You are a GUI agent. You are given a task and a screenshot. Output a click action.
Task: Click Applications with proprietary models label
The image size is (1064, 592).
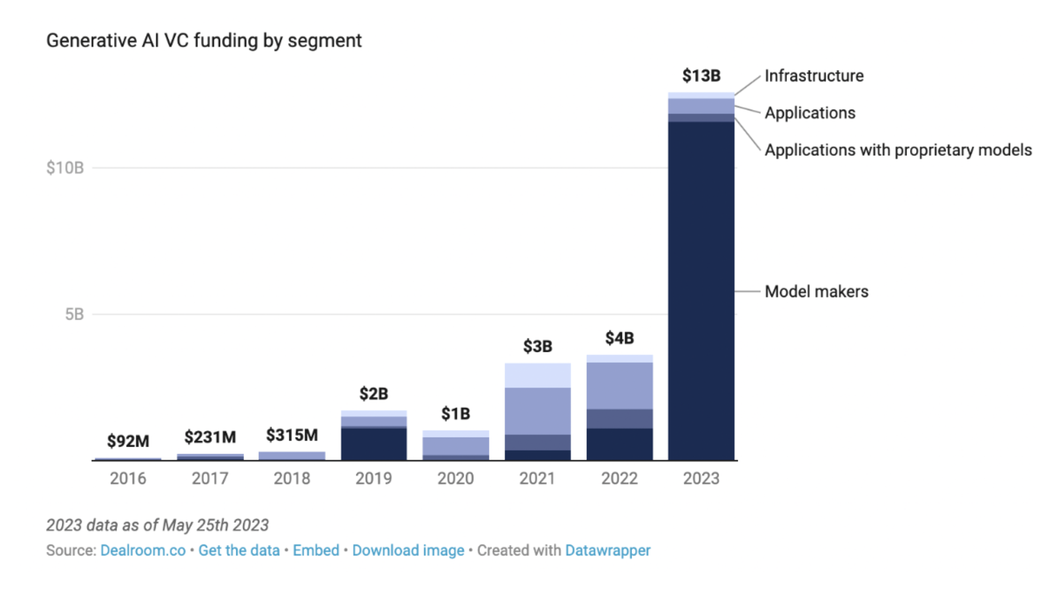coord(897,150)
